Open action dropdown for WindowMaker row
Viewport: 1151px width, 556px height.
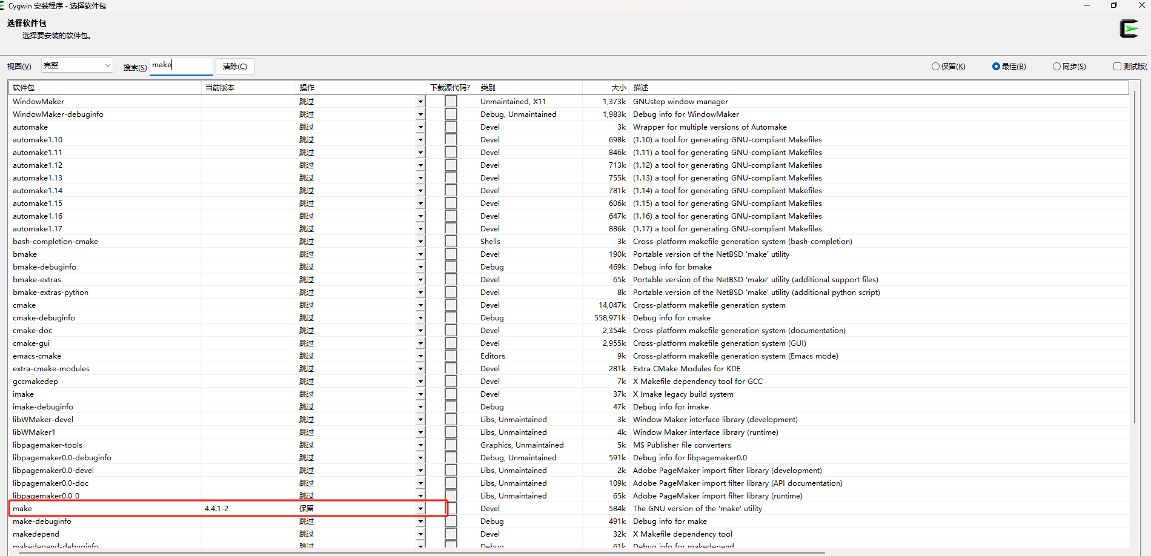(x=420, y=102)
